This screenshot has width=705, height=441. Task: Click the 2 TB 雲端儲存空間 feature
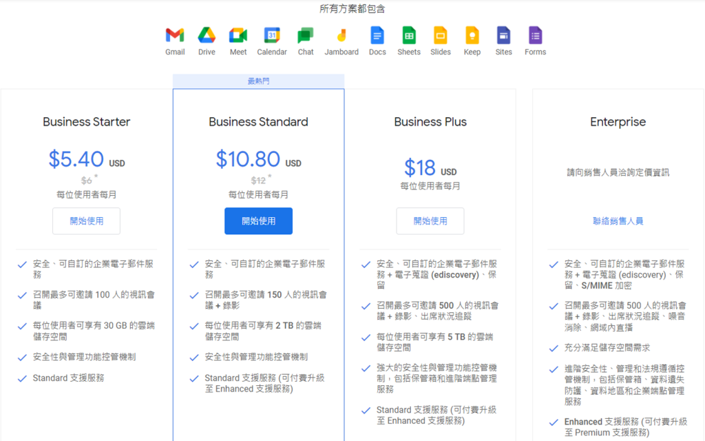pos(263,331)
